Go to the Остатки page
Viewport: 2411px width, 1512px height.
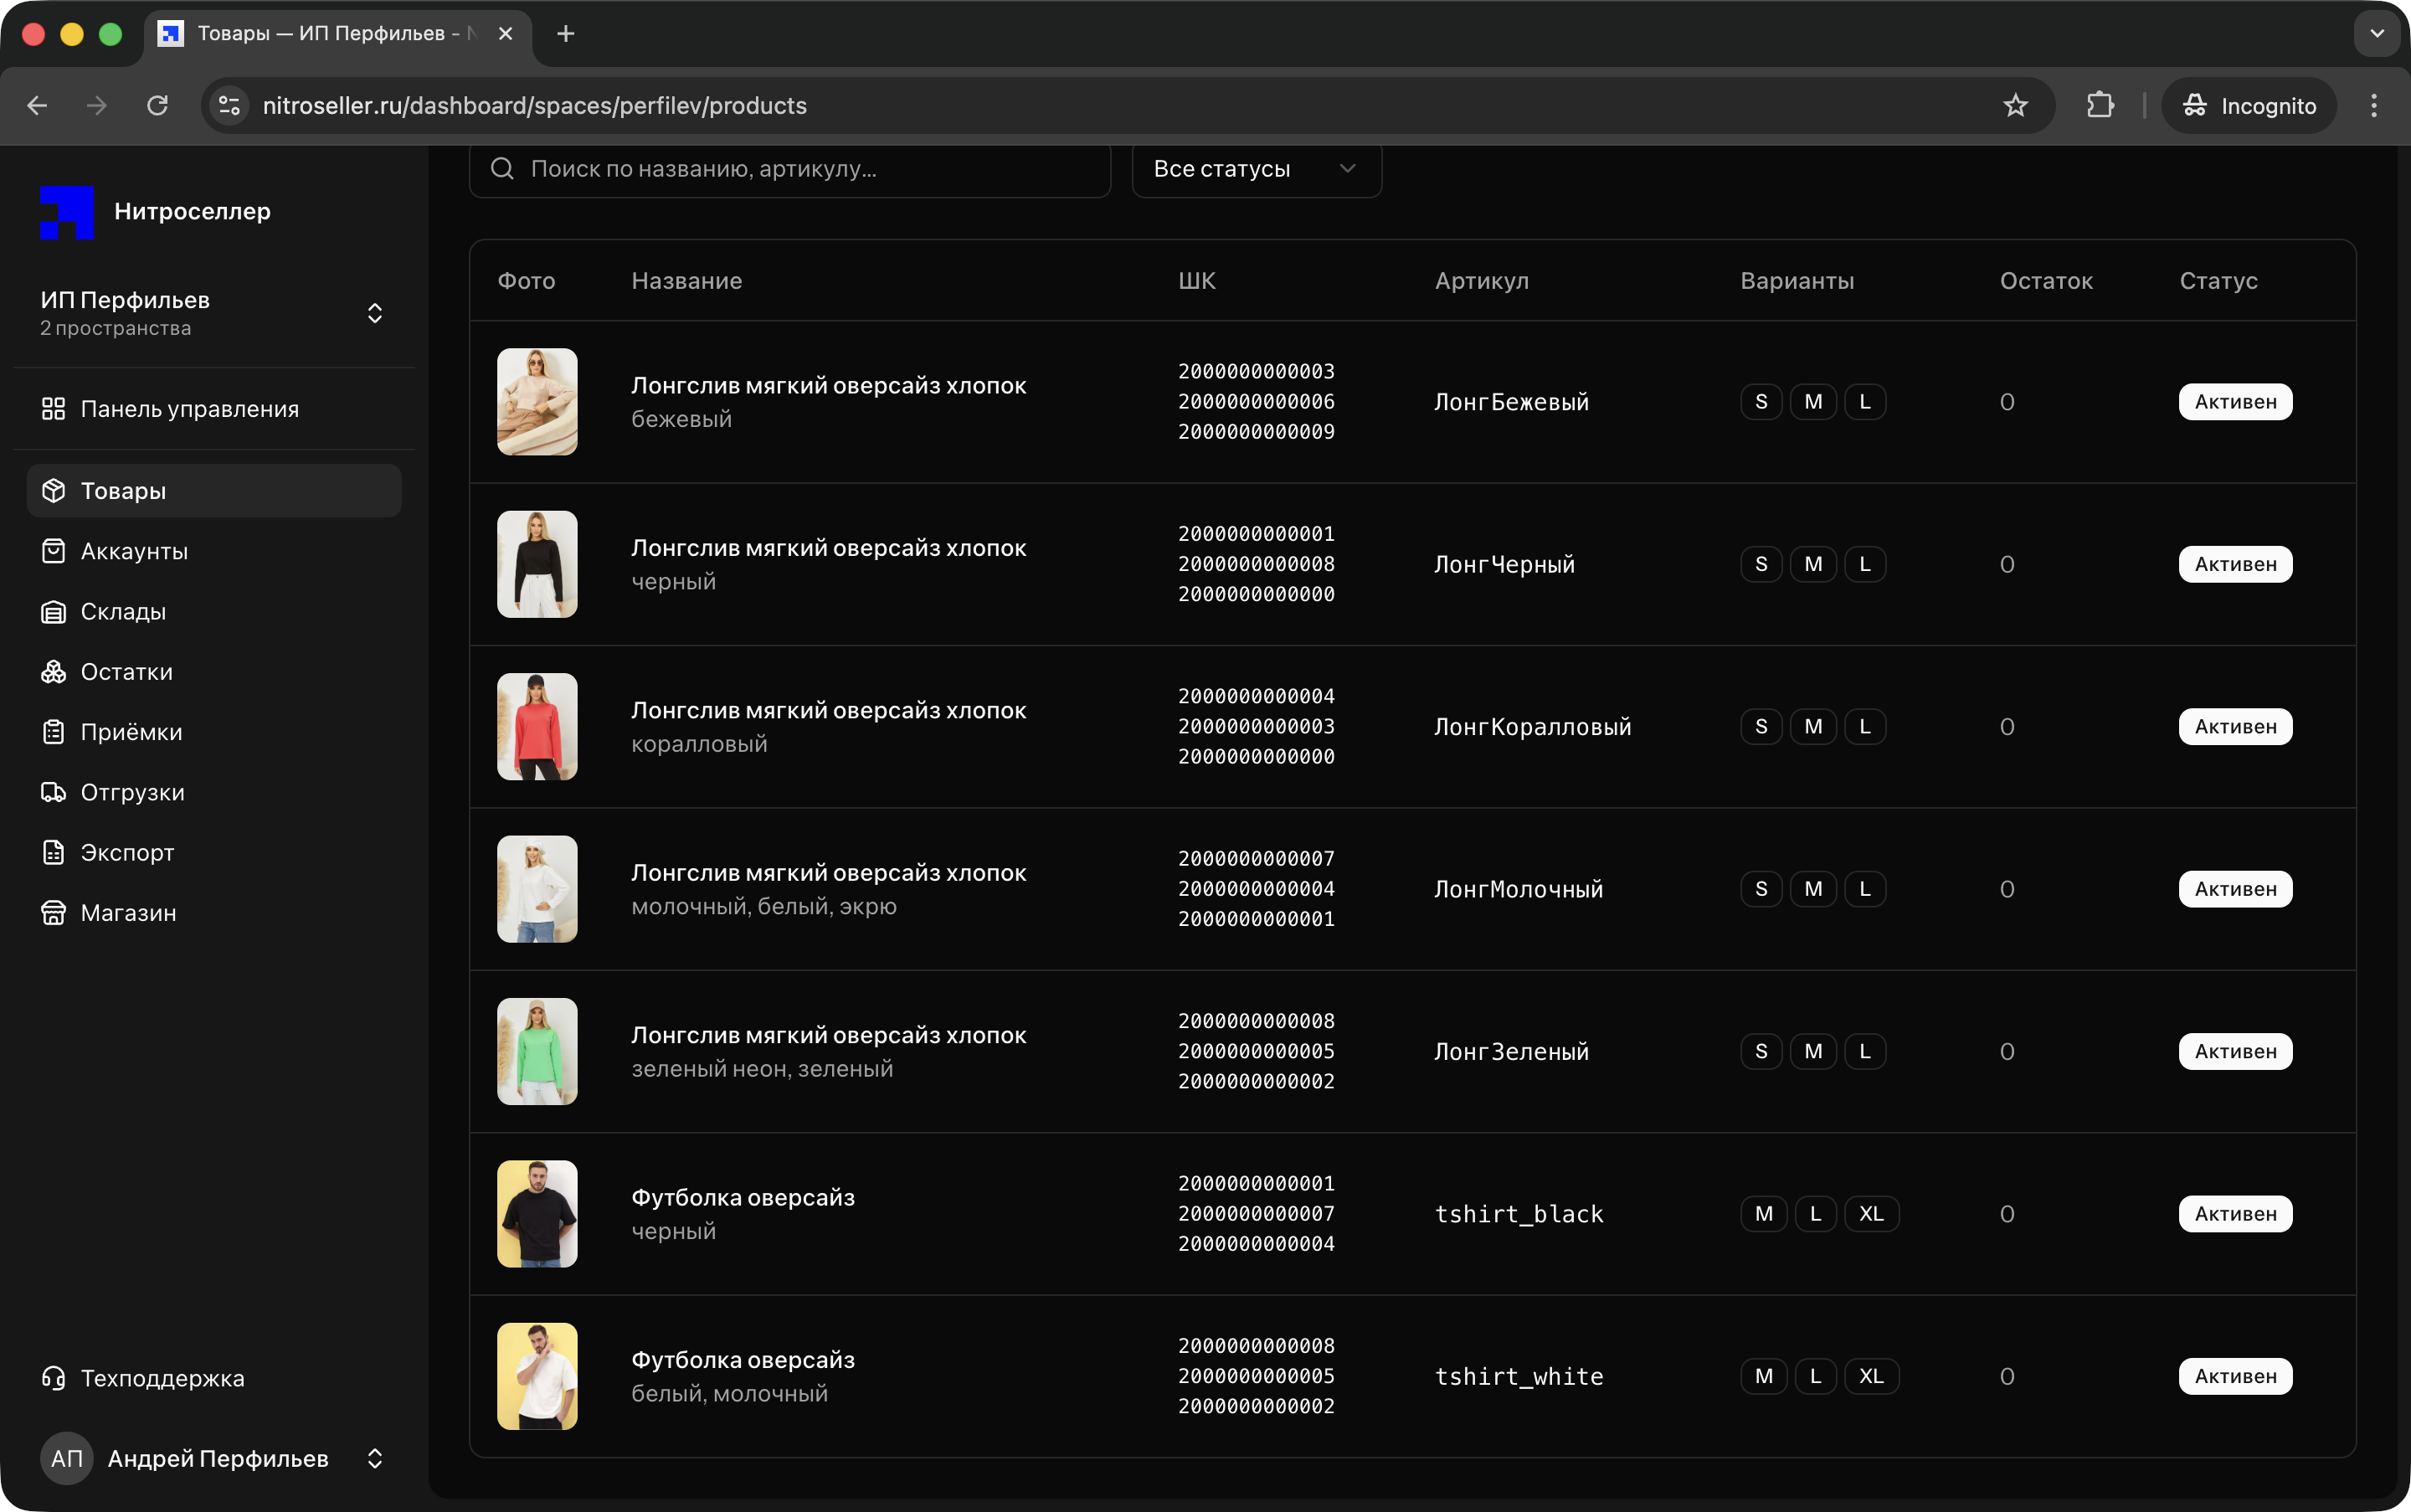click(126, 672)
